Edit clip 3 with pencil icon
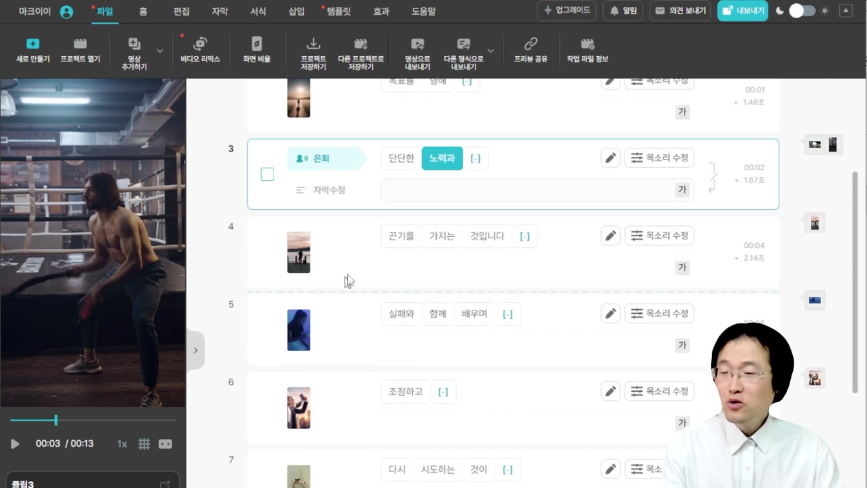Image resolution: width=867 pixels, height=488 pixels. (x=610, y=158)
